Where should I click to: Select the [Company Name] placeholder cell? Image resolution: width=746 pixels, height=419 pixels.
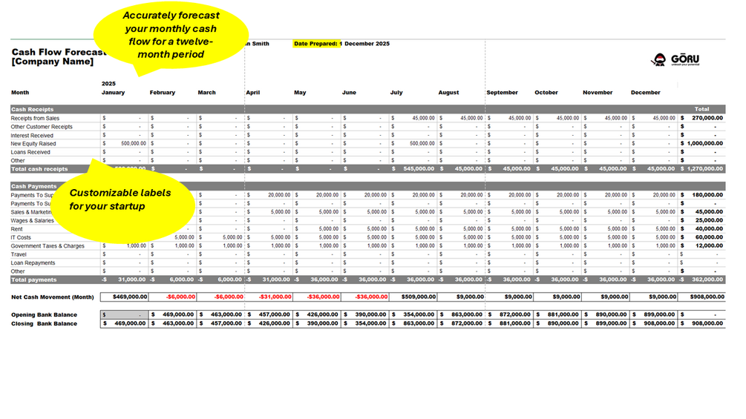point(53,62)
